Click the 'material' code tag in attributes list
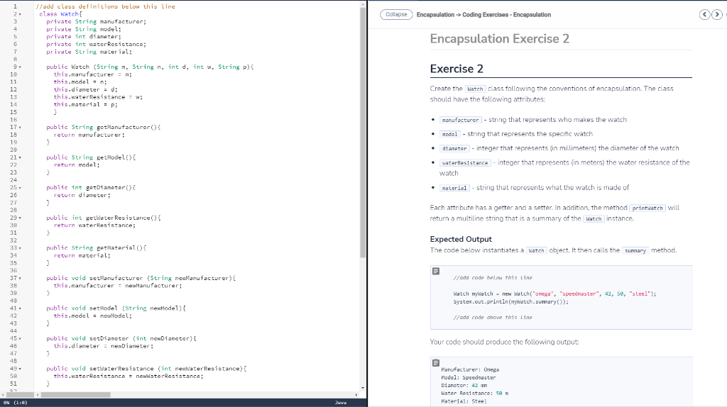The width and height of the screenshot is (727, 407). pos(454,188)
